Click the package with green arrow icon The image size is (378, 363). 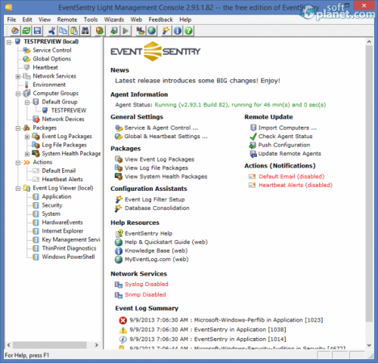tap(100, 31)
